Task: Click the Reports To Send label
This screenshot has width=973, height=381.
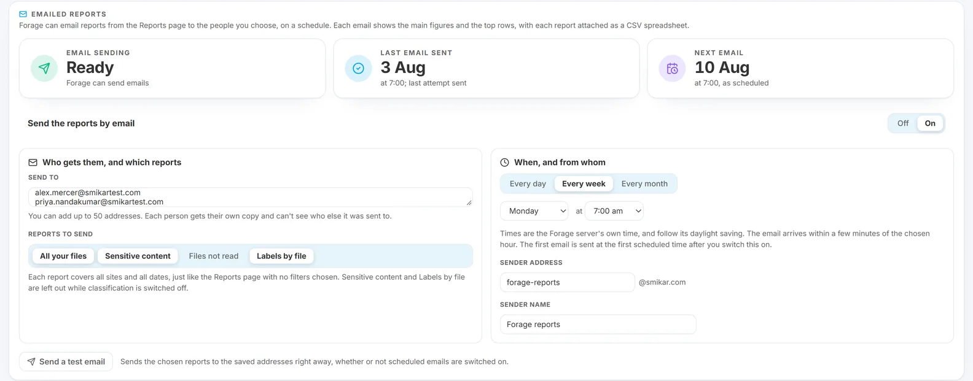Action: tap(60, 234)
